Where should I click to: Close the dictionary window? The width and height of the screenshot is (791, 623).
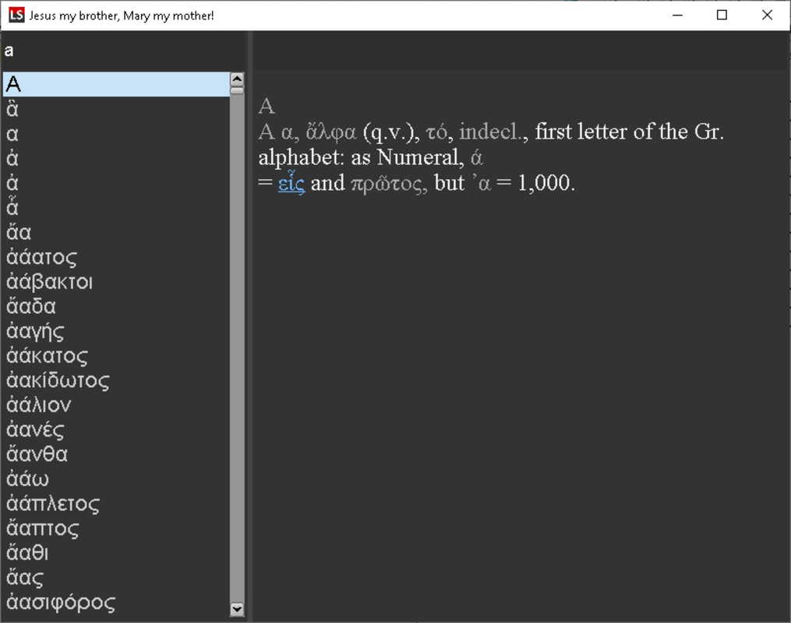(x=767, y=15)
